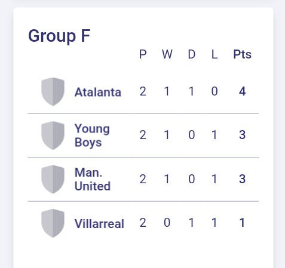Image resolution: width=285 pixels, height=268 pixels.
Task: Click the Villarreal team crest icon
Action: click(53, 223)
